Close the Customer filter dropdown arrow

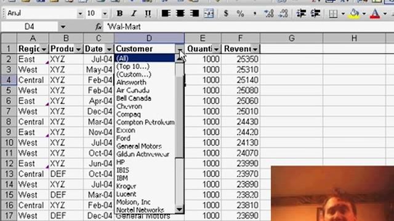(x=180, y=49)
